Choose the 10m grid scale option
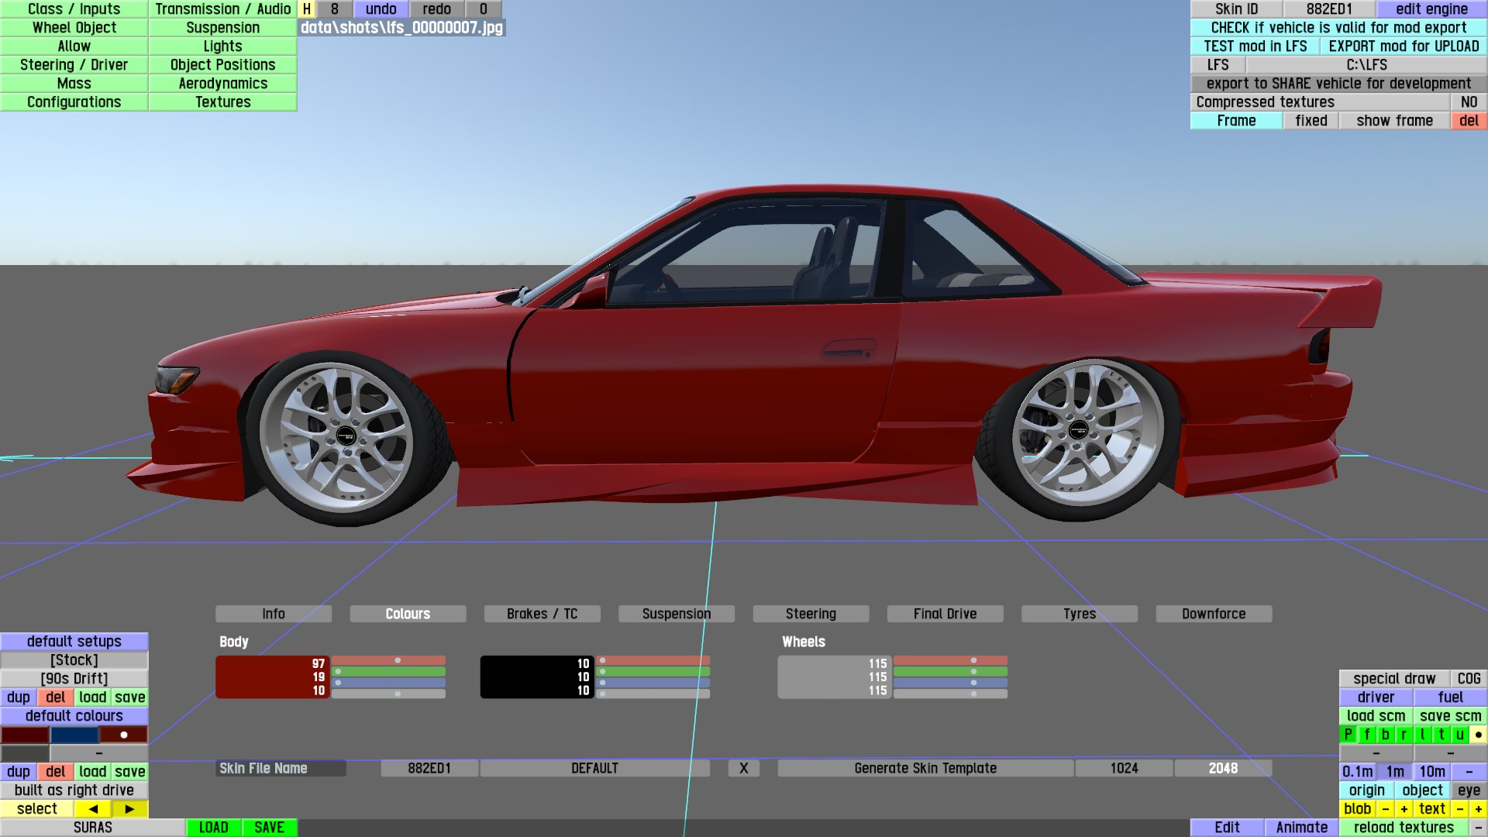 pos(1431,771)
